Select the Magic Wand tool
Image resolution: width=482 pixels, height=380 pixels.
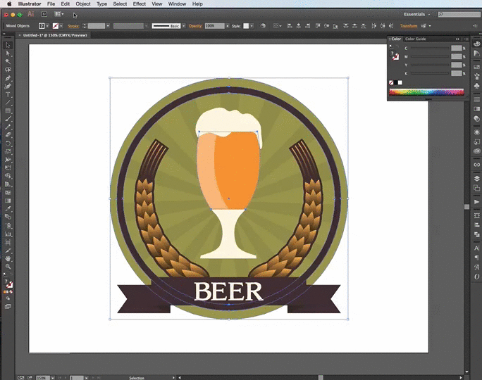coord(8,61)
